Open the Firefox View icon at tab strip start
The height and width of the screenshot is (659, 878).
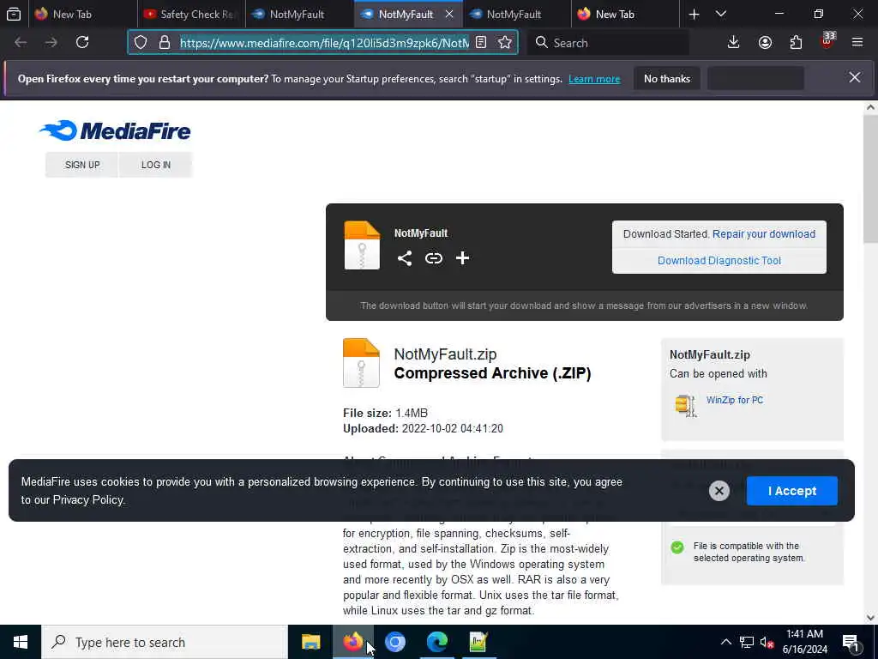pos(14,14)
